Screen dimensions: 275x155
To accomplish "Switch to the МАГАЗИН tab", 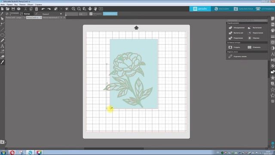I will 222,9.
